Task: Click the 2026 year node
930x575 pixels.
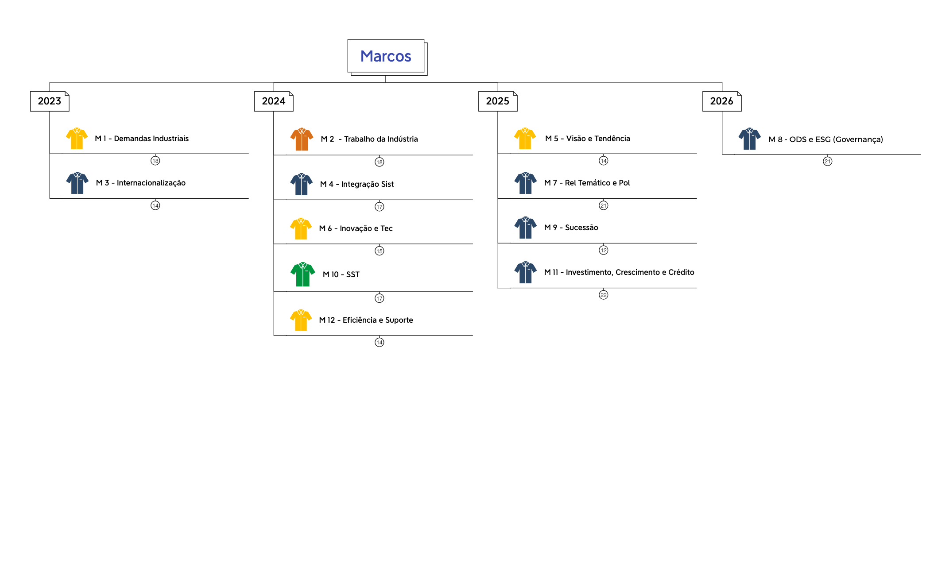Action: 722,101
